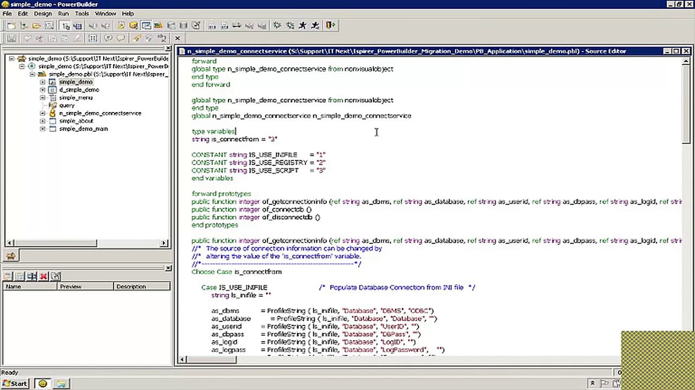The image size is (695, 390).
Task: Click the Select and Debug gear icon
Action: pos(290,25)
